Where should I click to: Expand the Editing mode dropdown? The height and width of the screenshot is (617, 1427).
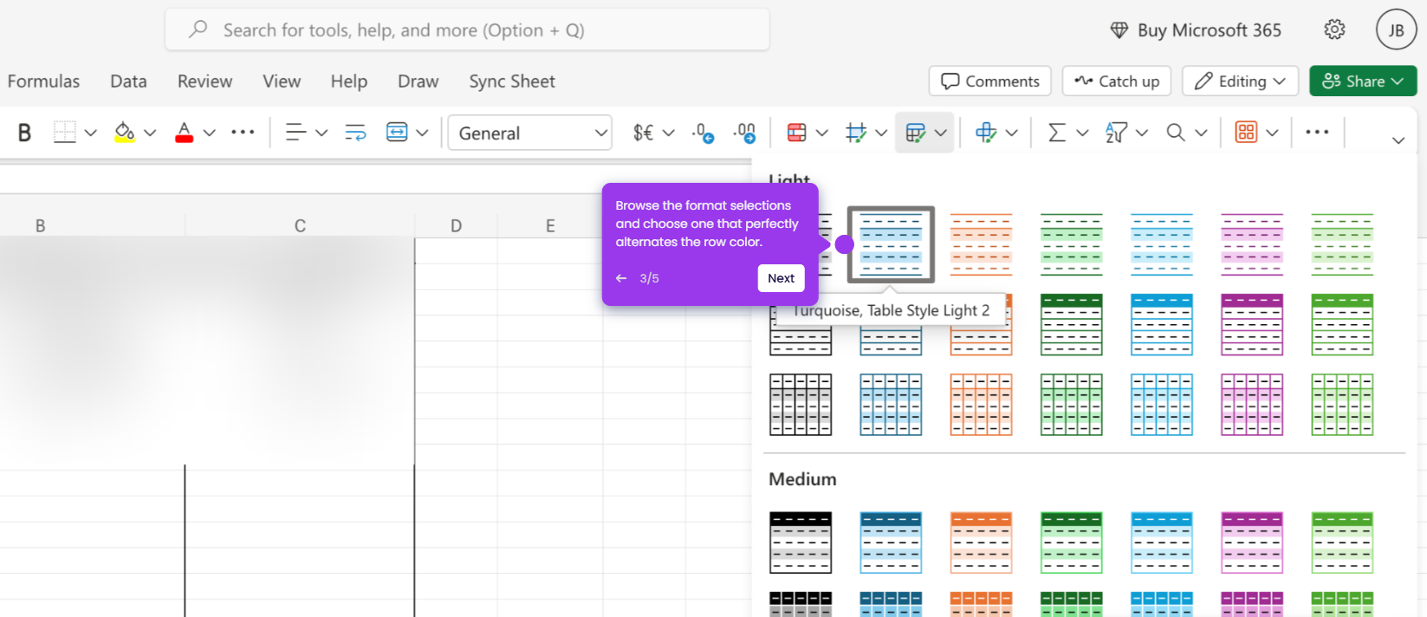pos(1240,81)
